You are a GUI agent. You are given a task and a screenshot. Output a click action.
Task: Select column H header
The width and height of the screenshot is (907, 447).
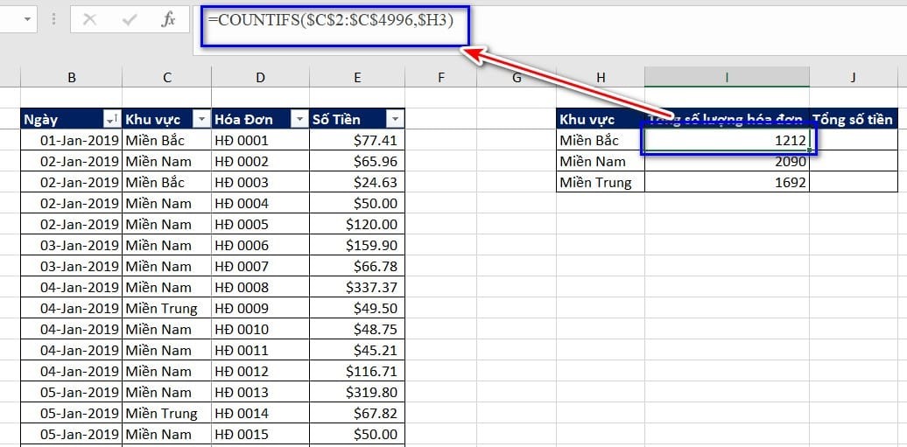[600, 78]
